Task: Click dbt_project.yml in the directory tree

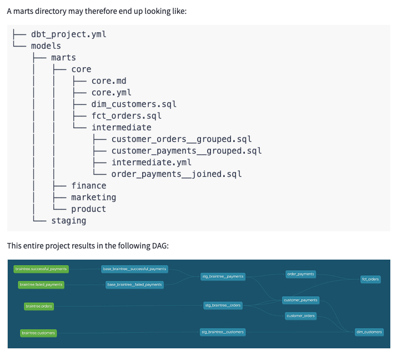Action: point(68,34)
